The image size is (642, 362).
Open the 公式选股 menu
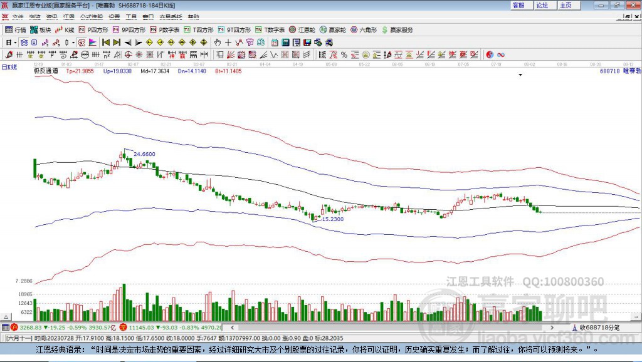tap(91, 18)
